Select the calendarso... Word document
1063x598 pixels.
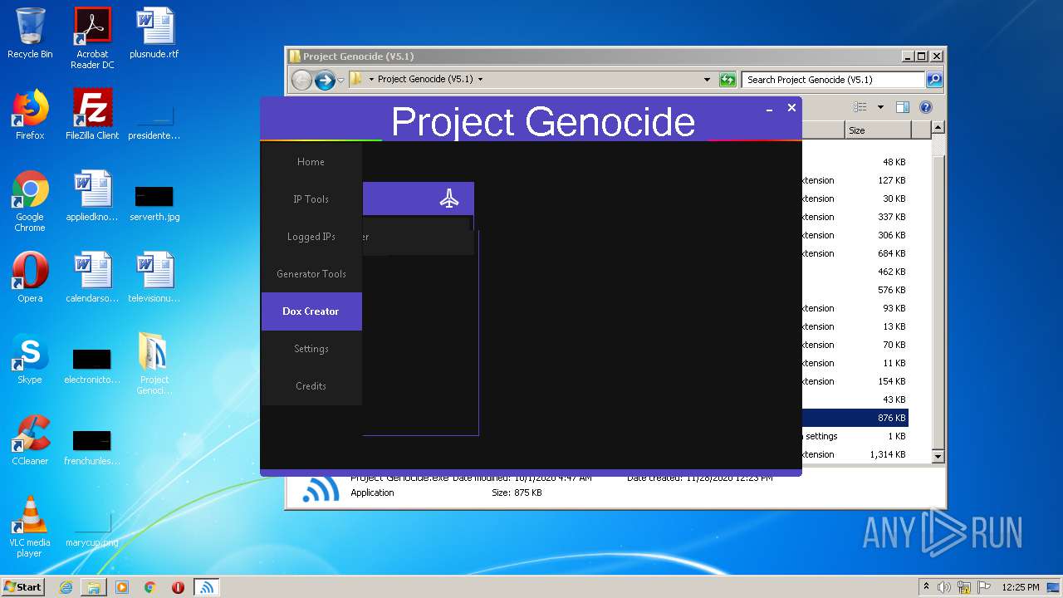pyautogui.click(x=92, y=277)
